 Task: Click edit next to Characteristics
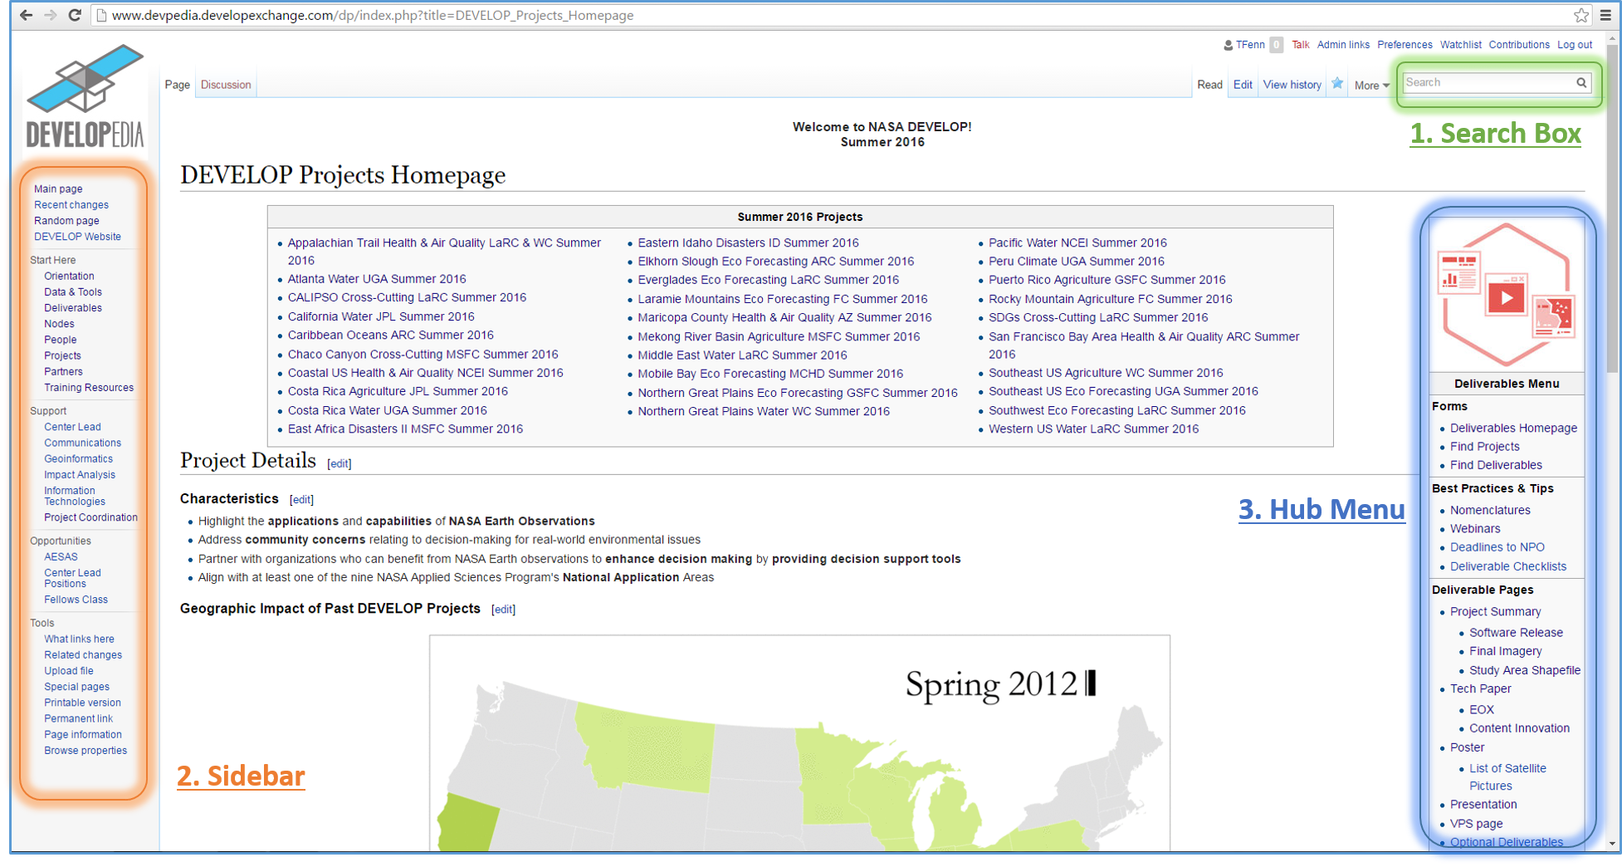point(301,499)
